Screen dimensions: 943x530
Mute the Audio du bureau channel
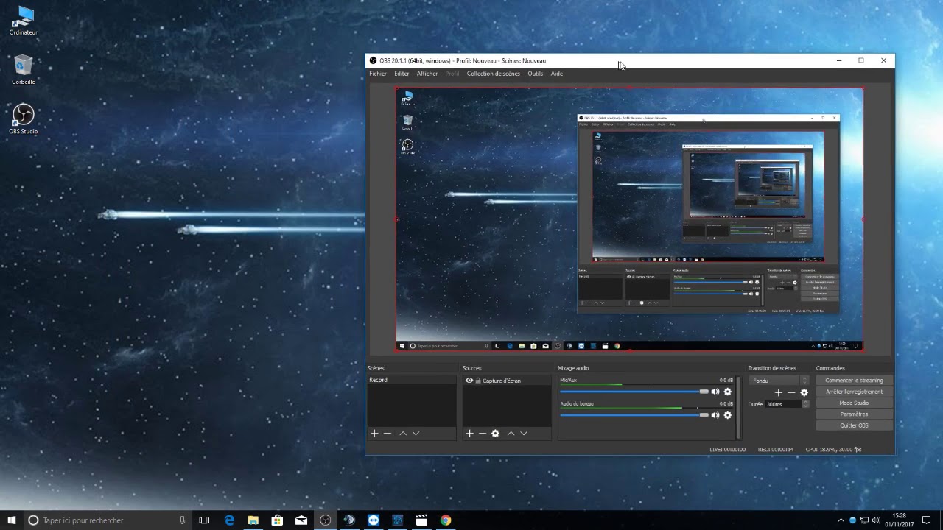click(x=715, y=415)
